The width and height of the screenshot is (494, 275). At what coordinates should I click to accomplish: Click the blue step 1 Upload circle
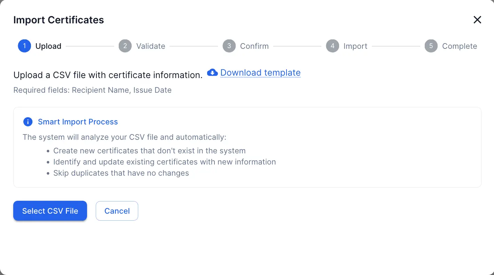[24, 46]
